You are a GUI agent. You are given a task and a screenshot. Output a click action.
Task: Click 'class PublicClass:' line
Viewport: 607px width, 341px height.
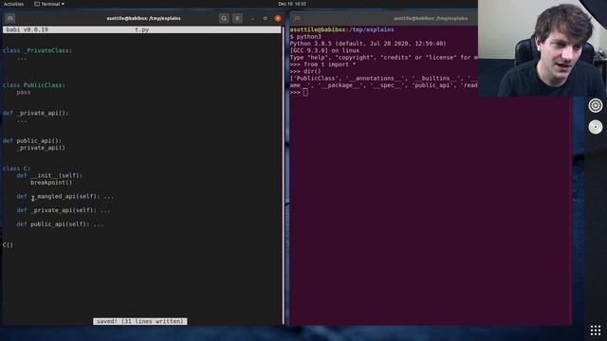pyautogui.click(x=34, y=85)
